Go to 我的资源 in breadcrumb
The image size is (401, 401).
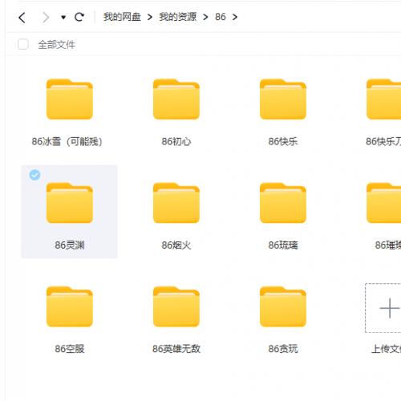coord(178,17)
